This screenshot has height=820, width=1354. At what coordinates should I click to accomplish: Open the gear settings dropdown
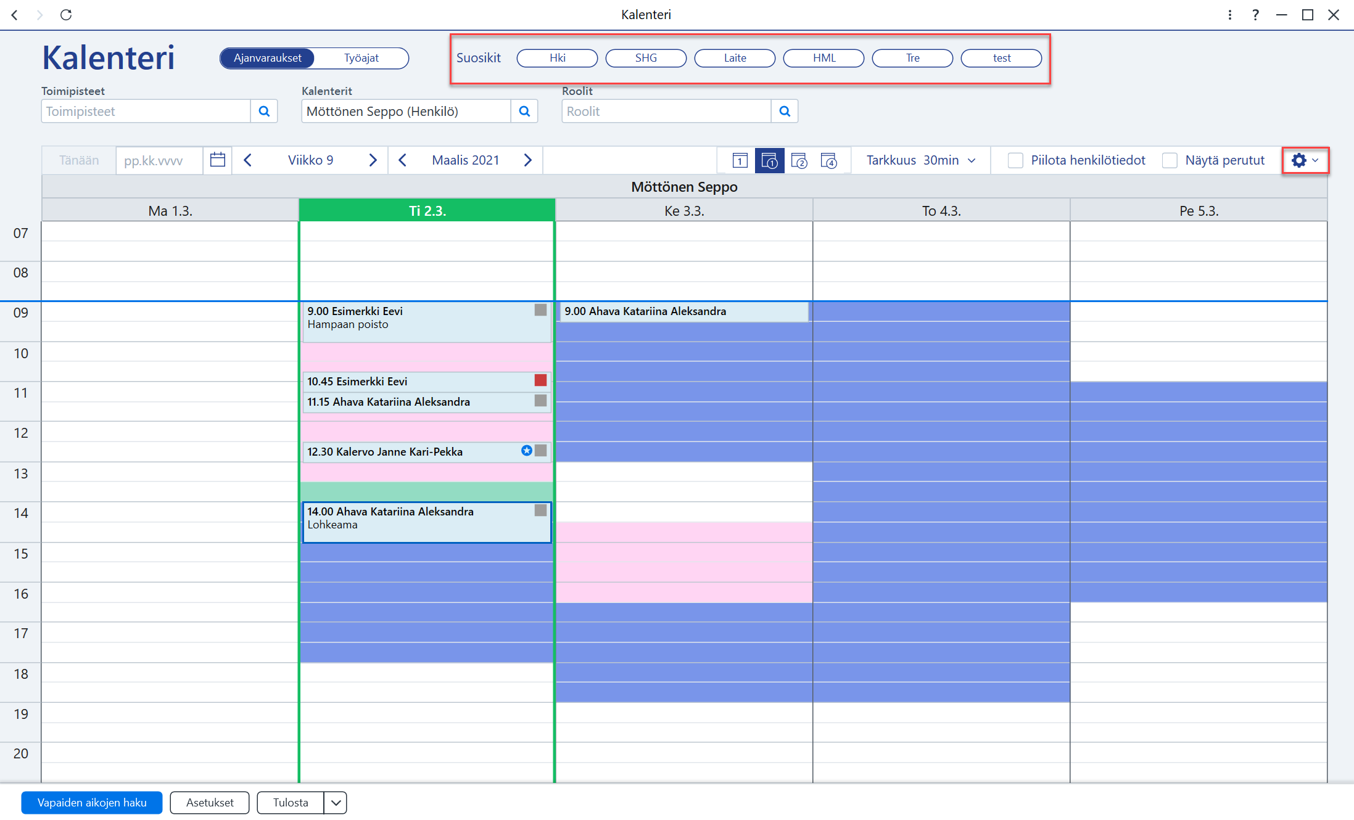(1305, 160)
